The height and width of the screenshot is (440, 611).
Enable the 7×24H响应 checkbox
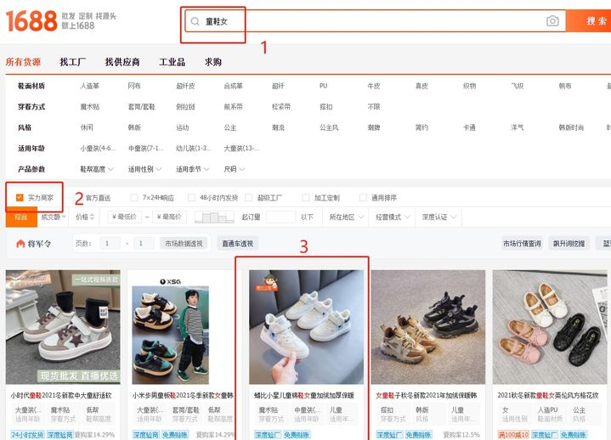click(133, 198)
